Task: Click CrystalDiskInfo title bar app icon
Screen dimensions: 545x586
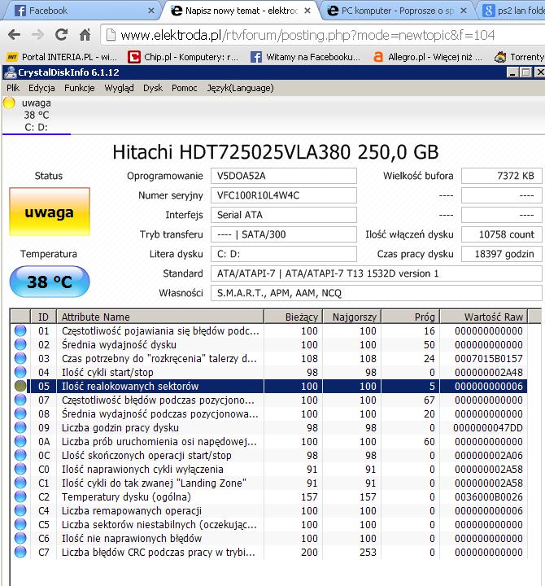Action: coord(11,72)
